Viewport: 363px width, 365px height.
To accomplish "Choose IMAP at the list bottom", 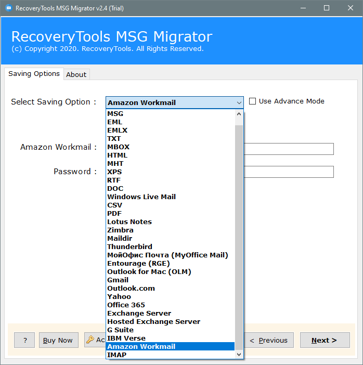I will (x=171, y=355).
